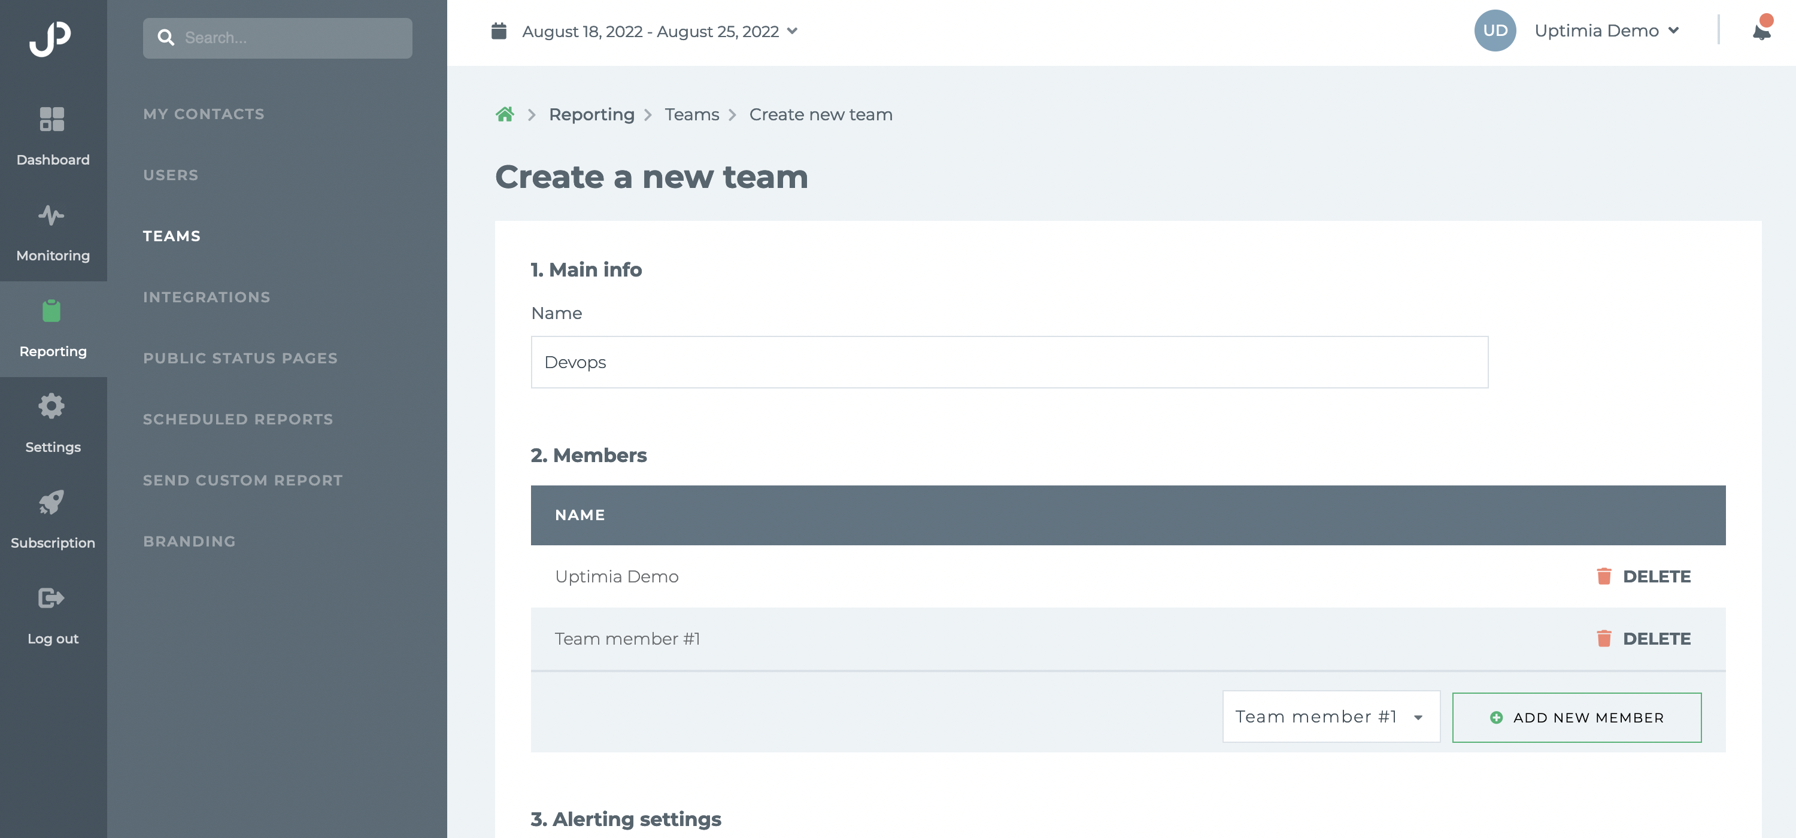
Task: Open Users menu item
Action: click(171, 175)
